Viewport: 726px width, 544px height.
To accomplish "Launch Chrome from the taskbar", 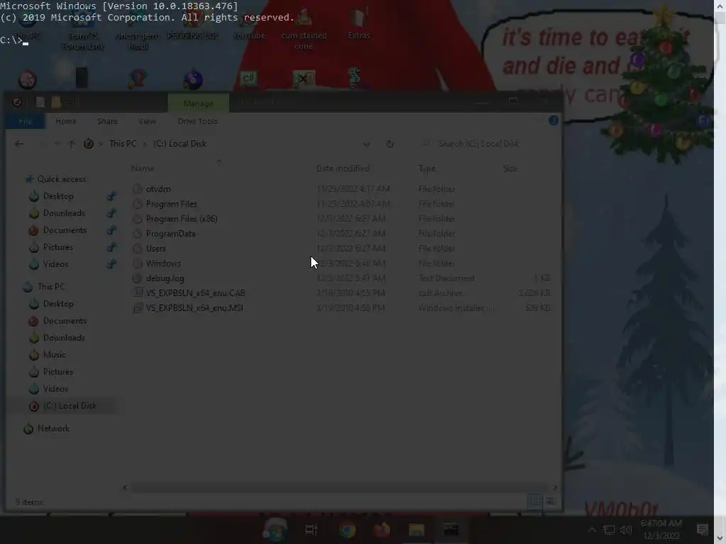I will [347, 530].
